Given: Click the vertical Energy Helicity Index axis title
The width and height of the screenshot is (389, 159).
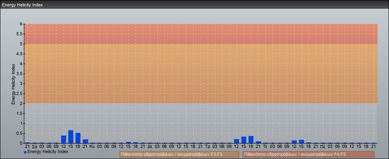Looking at the screenshot, I should pyautogui.click(x=14, y=84).
